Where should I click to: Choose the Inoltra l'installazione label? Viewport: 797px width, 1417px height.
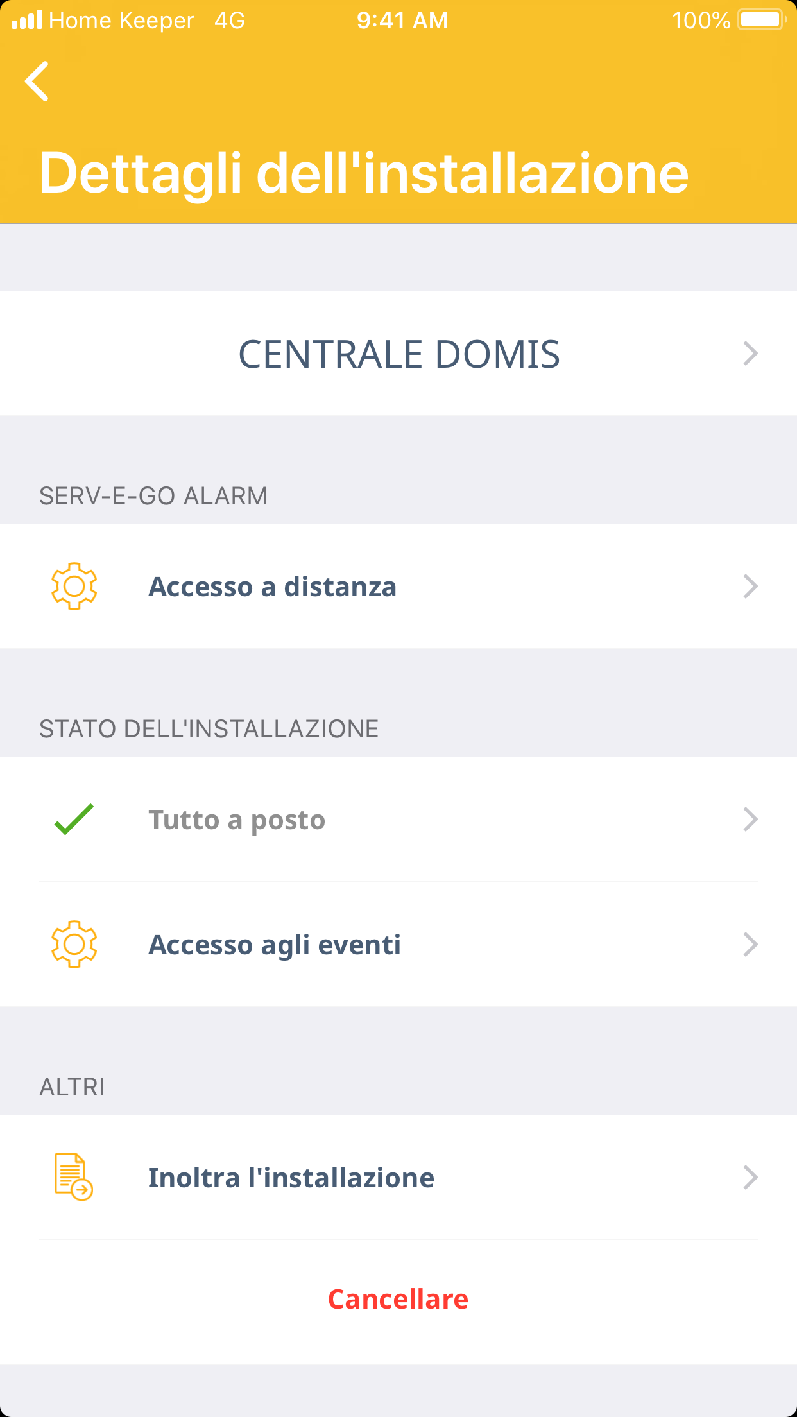[291, 1178]
